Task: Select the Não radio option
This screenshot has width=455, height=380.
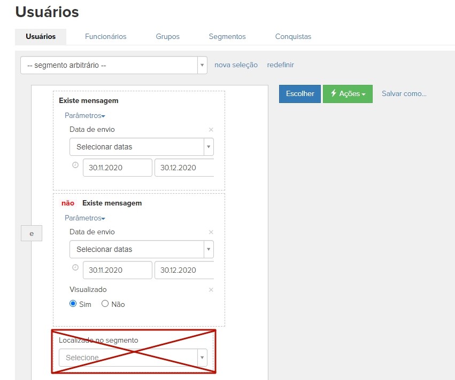Action: click(x=105, y=304)
